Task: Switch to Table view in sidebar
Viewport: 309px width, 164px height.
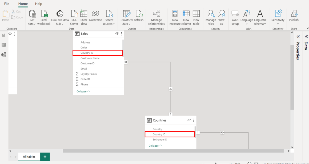Action: coord(4,45)
